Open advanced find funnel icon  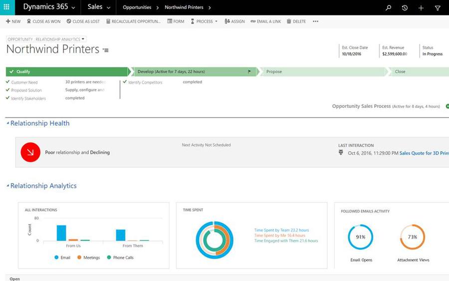point(438,8)
